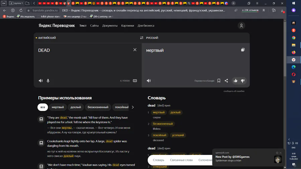Click the page vertical scrollbar
Image resolution: width=301 pixels, height=169 pixels.
[285, 49]
